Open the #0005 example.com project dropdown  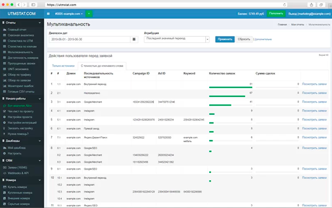pos(69,14)
